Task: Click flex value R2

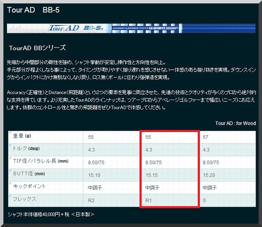Action: [x=91, y=201]
